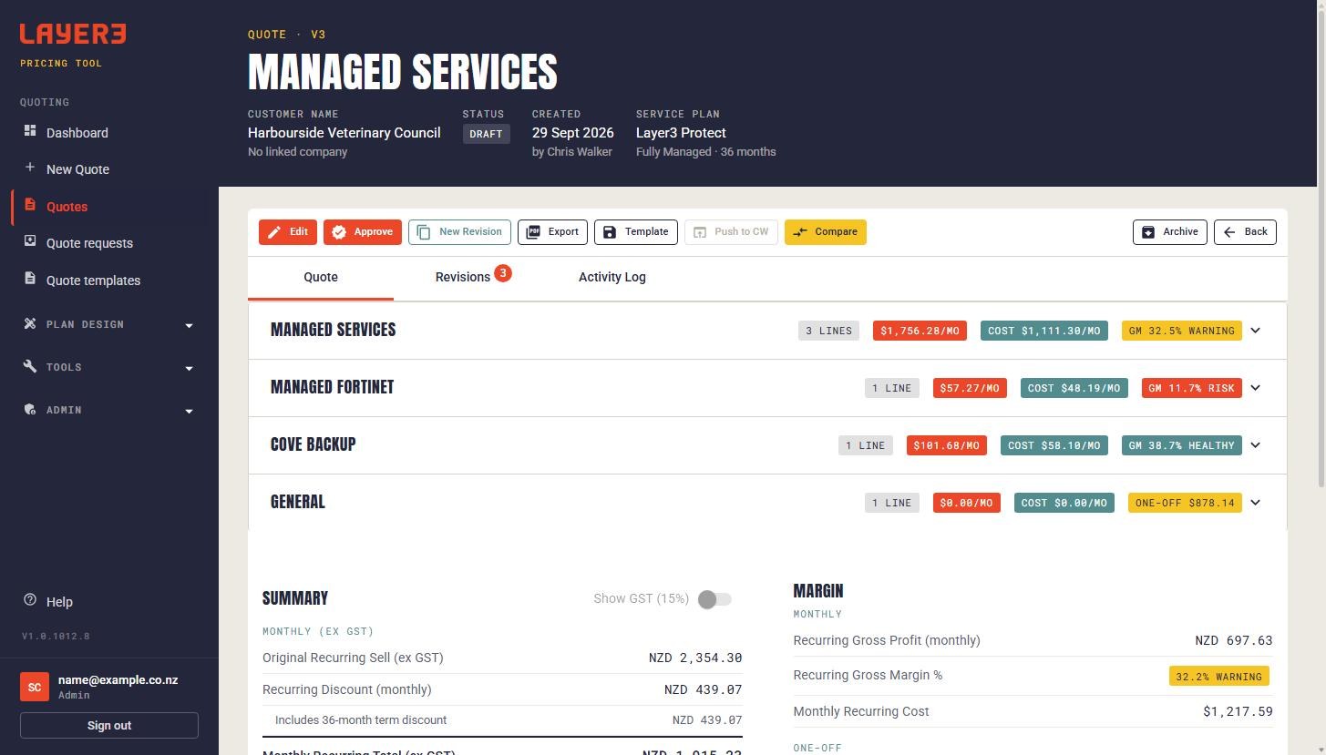Click the Plan Design tools icon
This screenshot has width=1326, height=755.
(30, 323)
